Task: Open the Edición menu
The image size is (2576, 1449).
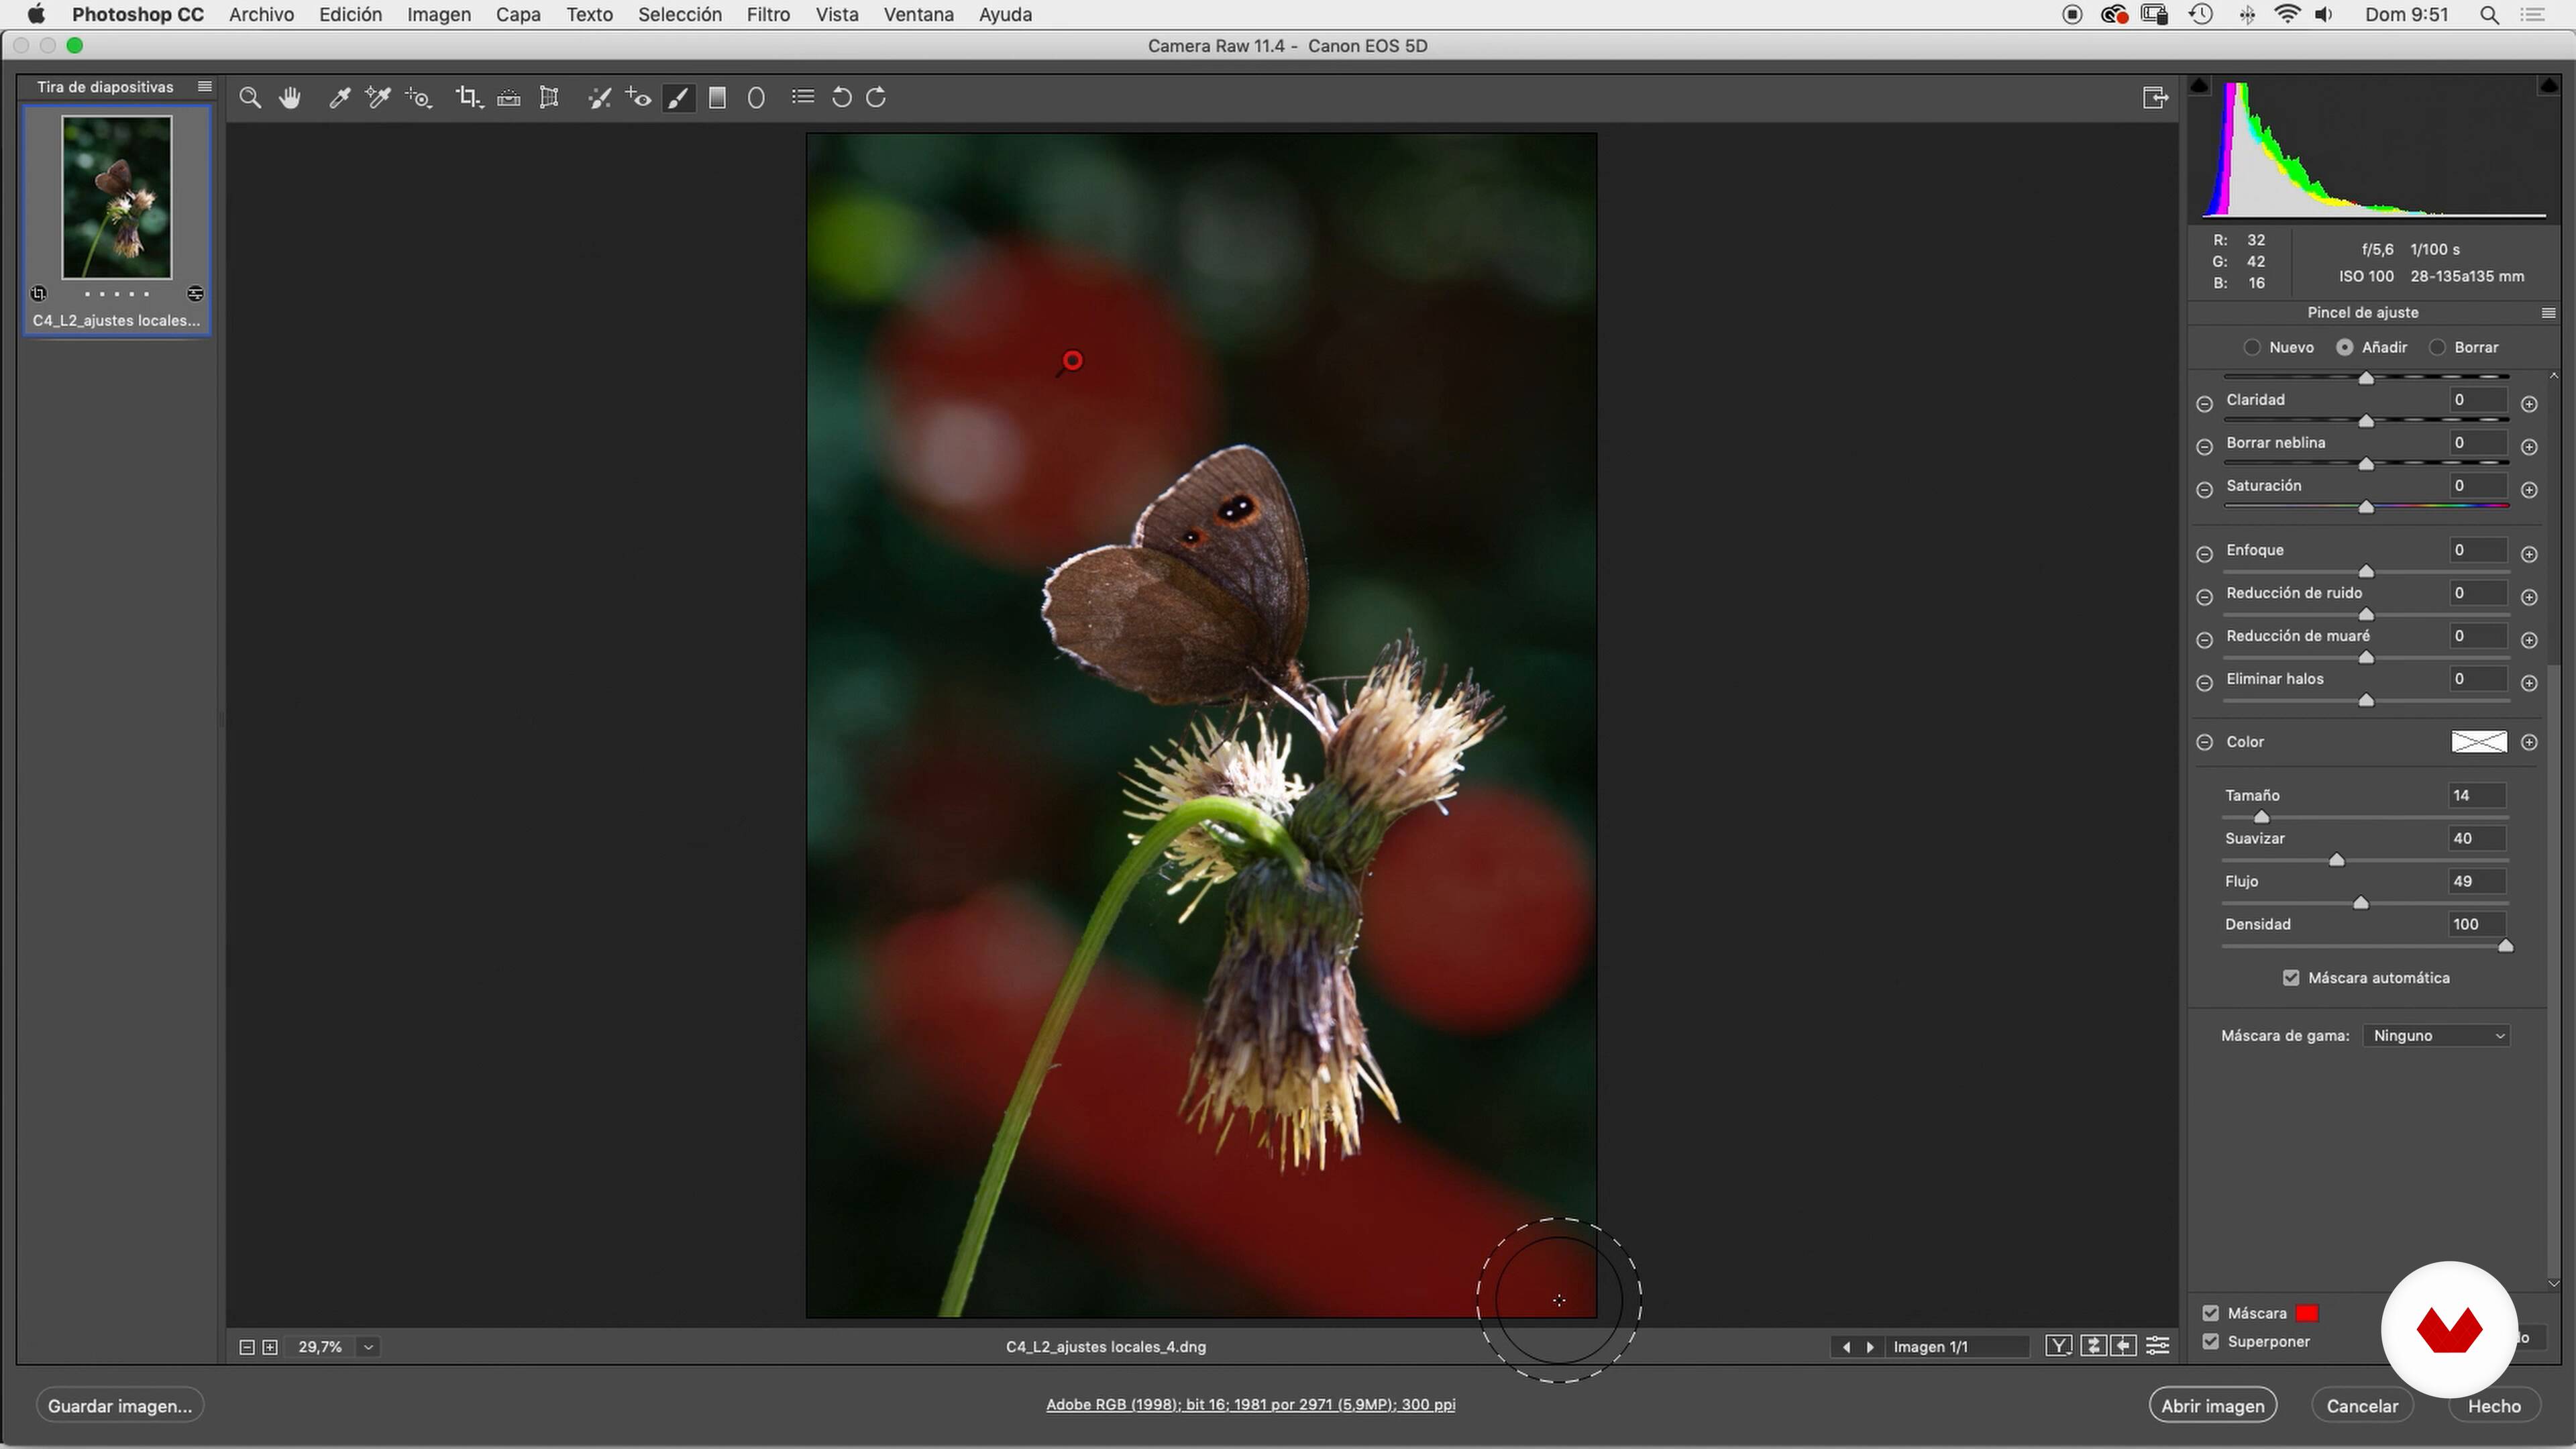Action: tap(350, 15)
